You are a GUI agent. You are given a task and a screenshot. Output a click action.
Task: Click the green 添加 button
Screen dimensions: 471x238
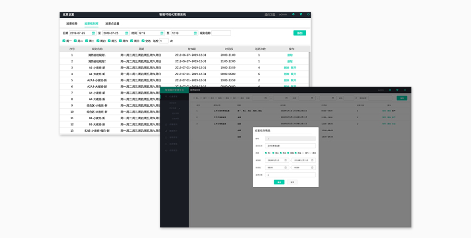click(299, 33)
